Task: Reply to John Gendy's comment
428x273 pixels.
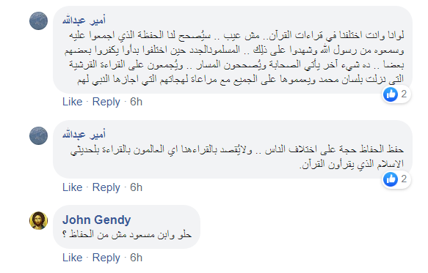Action: coord(106,258)
